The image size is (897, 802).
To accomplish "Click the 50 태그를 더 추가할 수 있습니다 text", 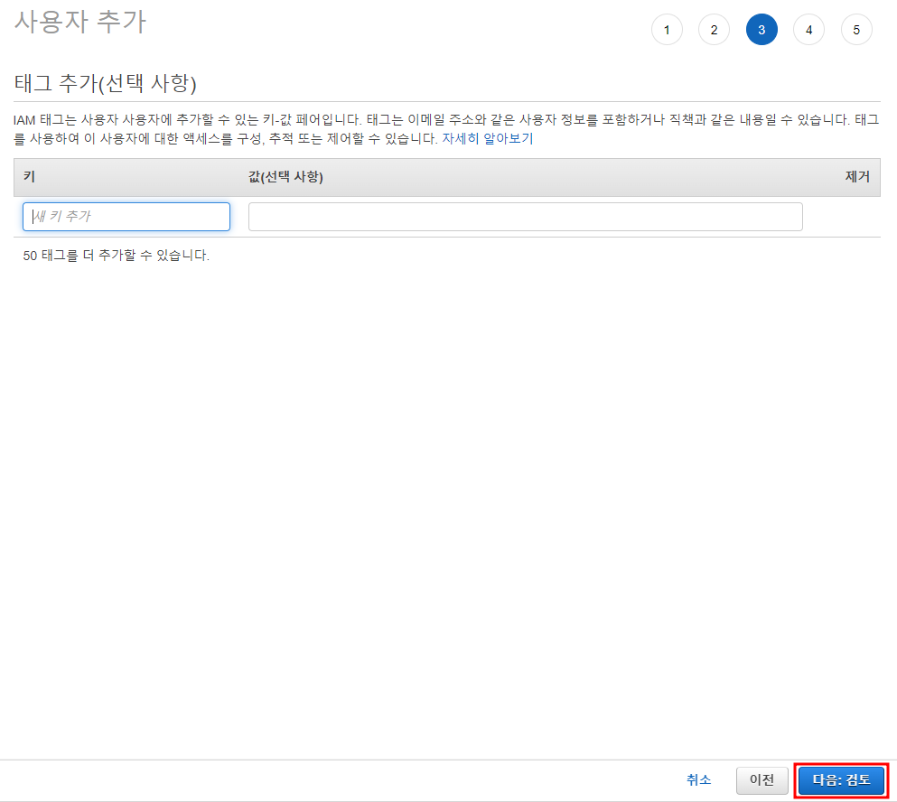I will [117, 255].
